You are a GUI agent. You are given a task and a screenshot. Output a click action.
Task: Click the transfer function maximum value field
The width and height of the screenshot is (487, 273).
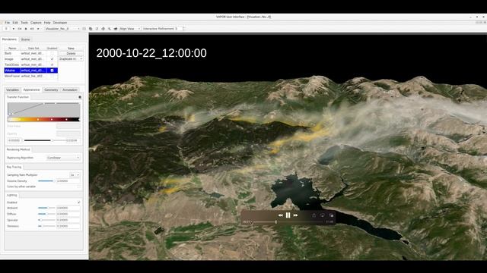73,140
